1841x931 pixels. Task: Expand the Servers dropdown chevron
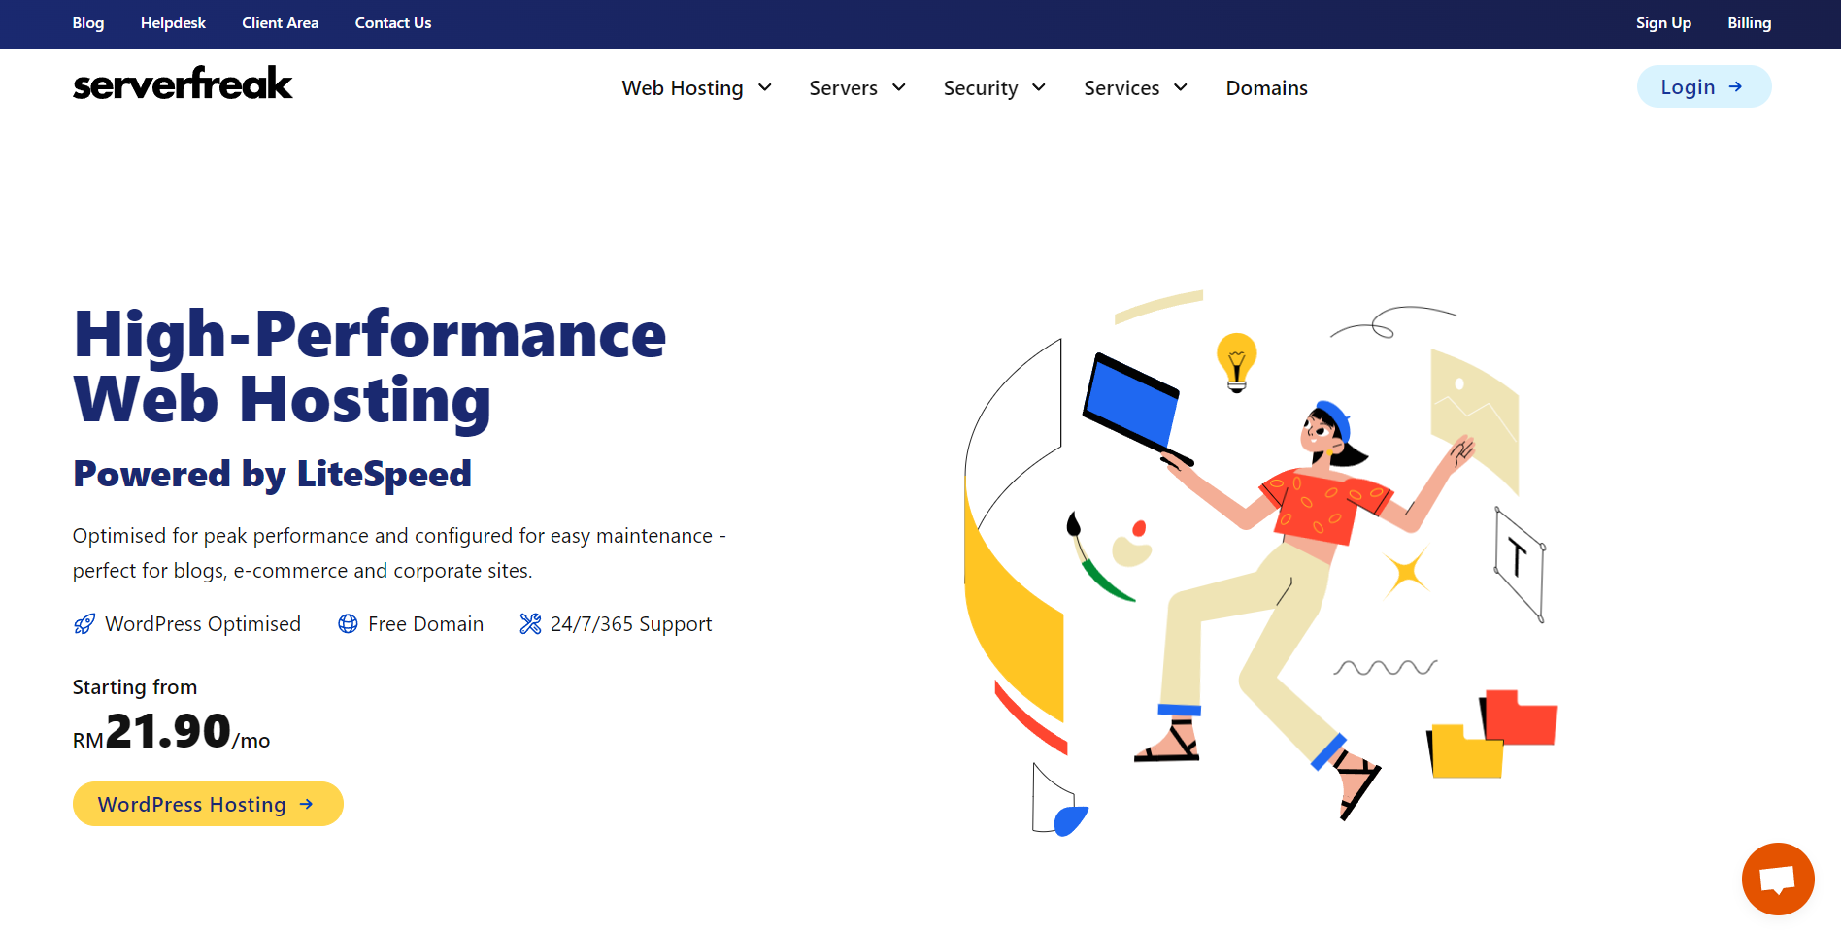click(x=899, y=88)
